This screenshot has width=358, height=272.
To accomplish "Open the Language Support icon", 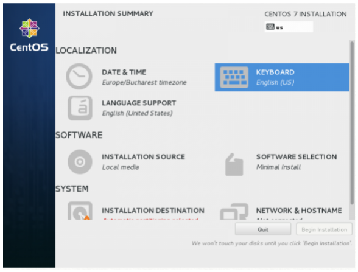I will (80, 108).
